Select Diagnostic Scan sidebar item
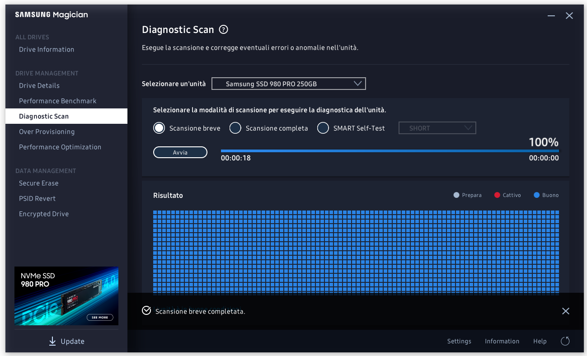The image size is (587, 356). [66, 116]
